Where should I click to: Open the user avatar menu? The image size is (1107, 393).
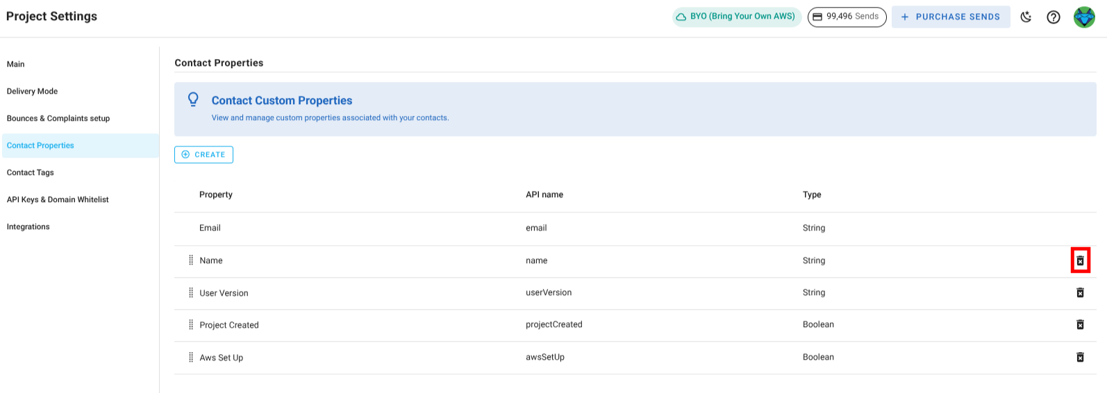tap(1084, 17)
